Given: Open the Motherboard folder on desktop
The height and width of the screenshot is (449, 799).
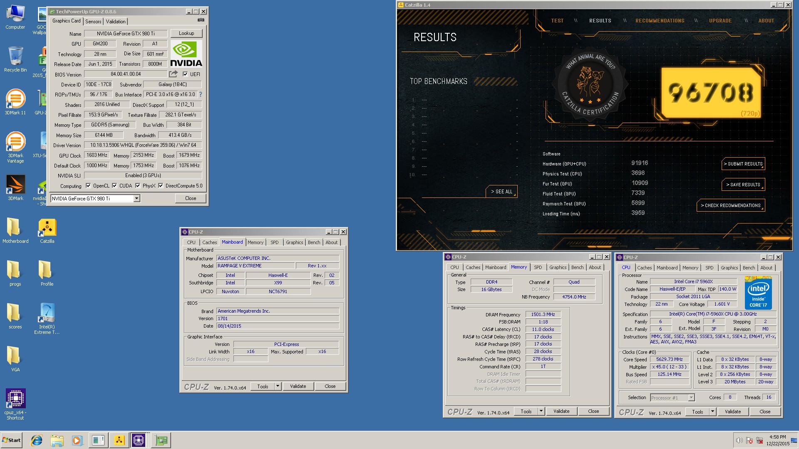Looking at the screenshot, I should (x=15, y=230).
